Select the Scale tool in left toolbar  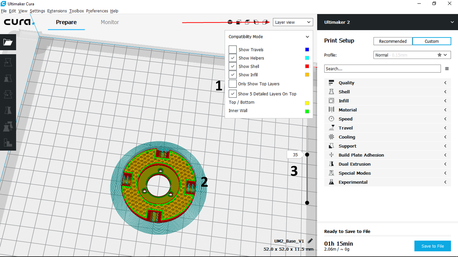point(8,79)
